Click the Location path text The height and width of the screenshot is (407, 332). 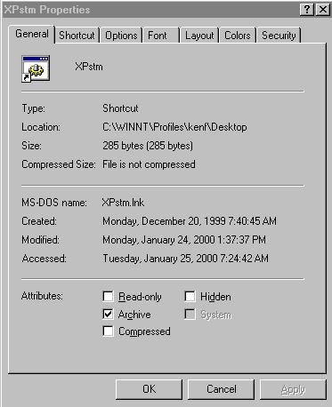tap(174, 127)
